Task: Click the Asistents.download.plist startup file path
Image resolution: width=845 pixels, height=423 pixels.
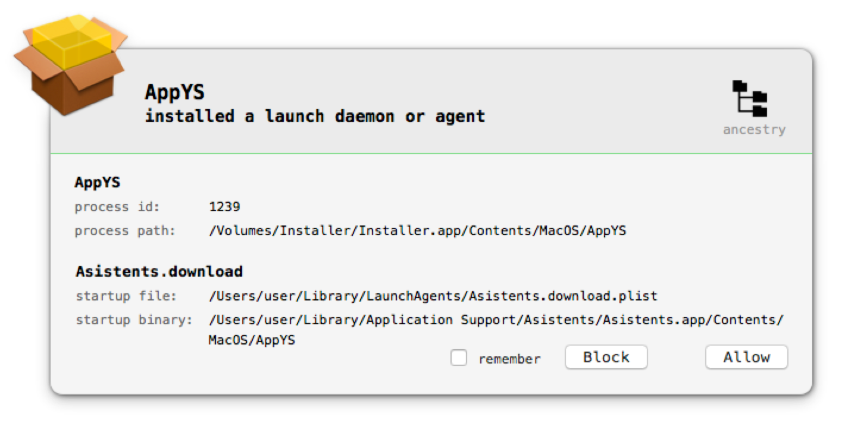Action: (x=433, y=296)
